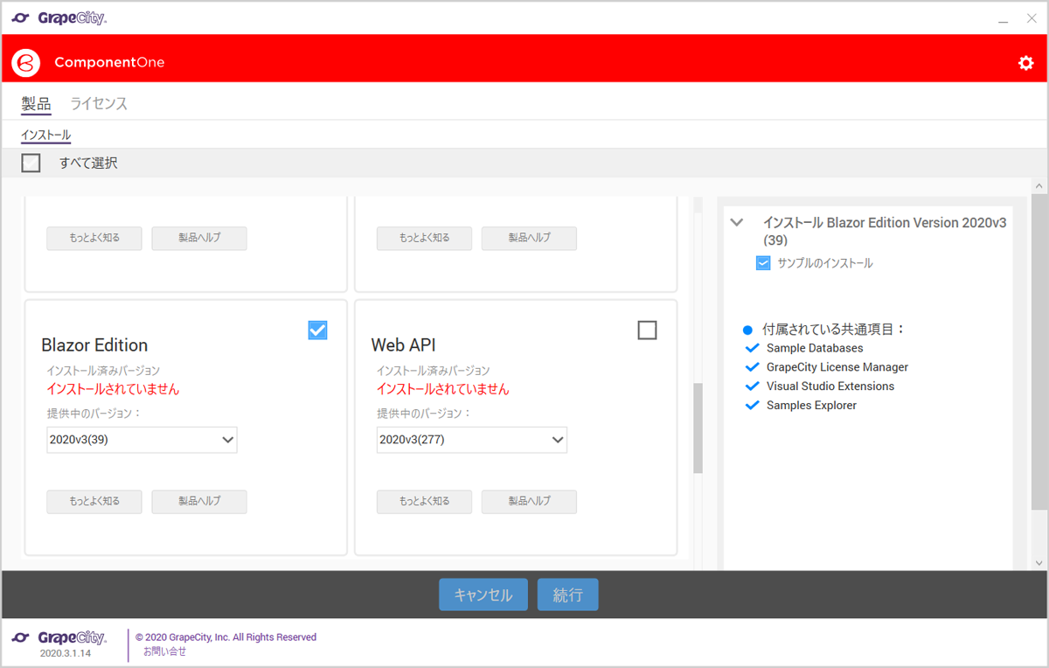Click the Samples Explorer text
This screenshot has width=1049, height=668.
811,406
